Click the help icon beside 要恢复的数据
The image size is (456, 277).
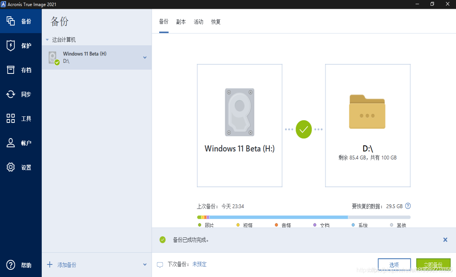coord(408,206)
